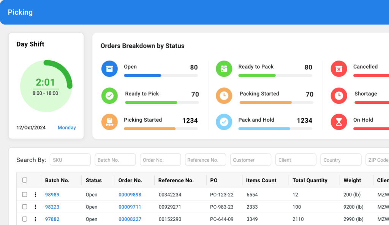Click the SKU search field
This screenshot has width=389, height=225.
click(70, 160)
